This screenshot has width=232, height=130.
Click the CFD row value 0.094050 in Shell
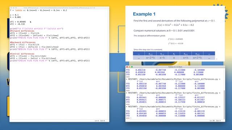click(x=142, y=116)
